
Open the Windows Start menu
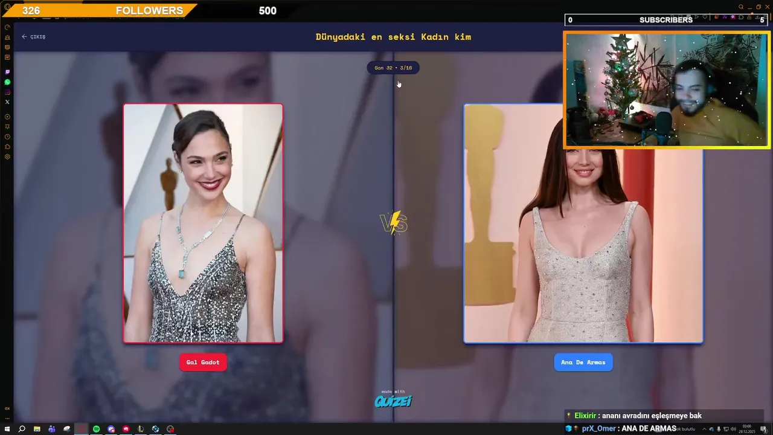(x=7, y=429)
